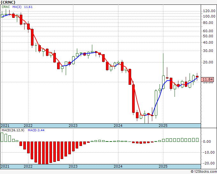Click the 100.00 price axis label
The height and width of the screenshot is (174, 217).
coord(209,16)
